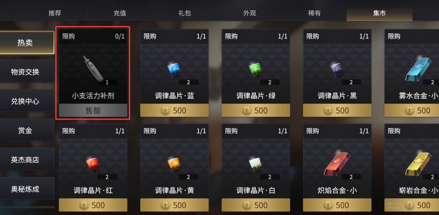The image size is (439, 215).
Task: Click the 小支活力补剂 bottle icon
Action: (x=93, y=69)
